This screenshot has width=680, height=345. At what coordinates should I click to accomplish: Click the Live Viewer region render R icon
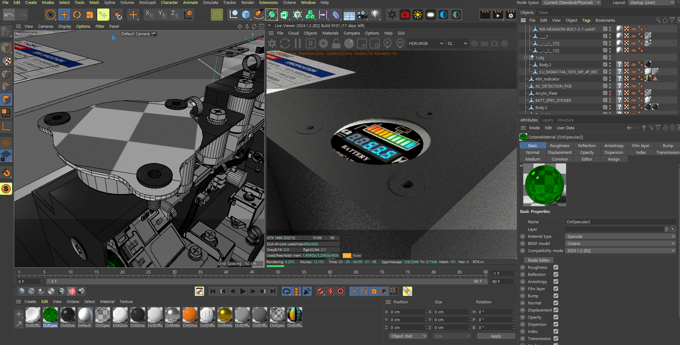(311, 43)
